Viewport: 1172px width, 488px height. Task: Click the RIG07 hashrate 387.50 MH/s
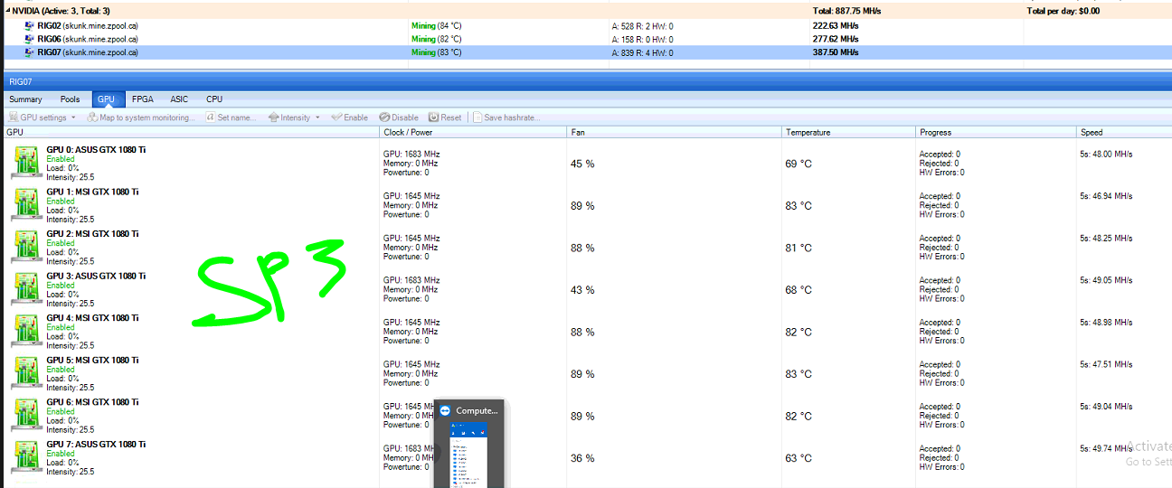(x=835, y=52)
